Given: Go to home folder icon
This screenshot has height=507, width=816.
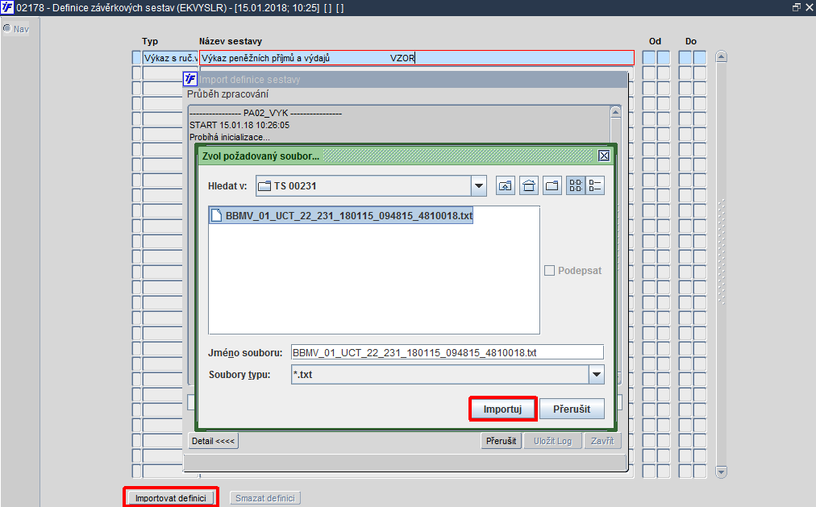Looking at the screenshot, I should [x=529, y=185].
